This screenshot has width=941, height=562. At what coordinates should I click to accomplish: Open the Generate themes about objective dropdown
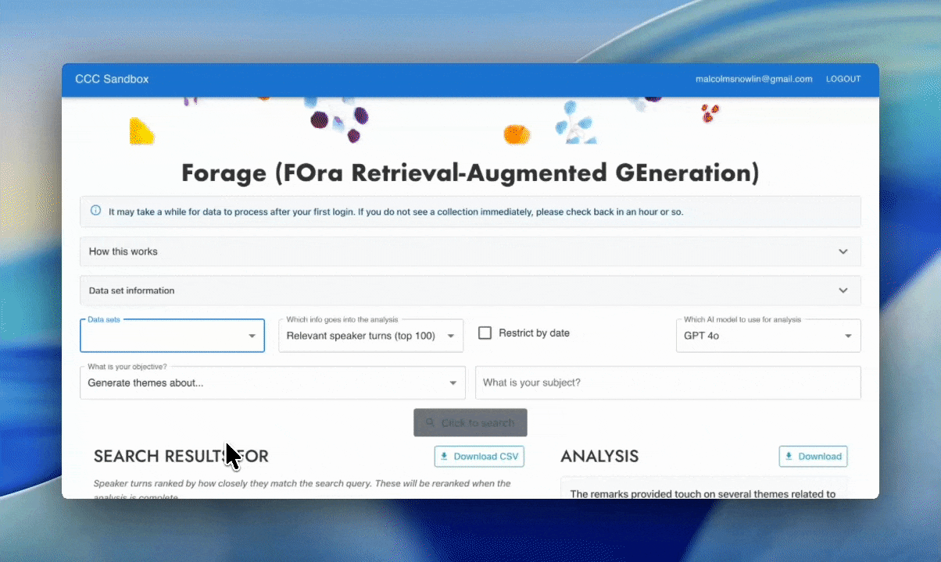272,383
